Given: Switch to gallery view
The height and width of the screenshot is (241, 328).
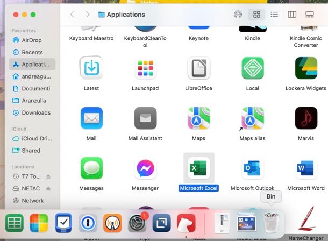Looking at the screenshot, I should 310,15.
